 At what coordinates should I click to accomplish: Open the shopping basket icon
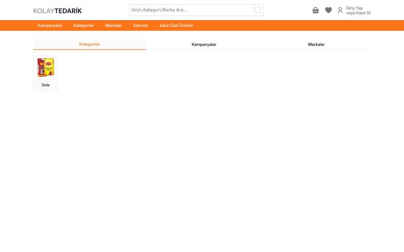315,10
